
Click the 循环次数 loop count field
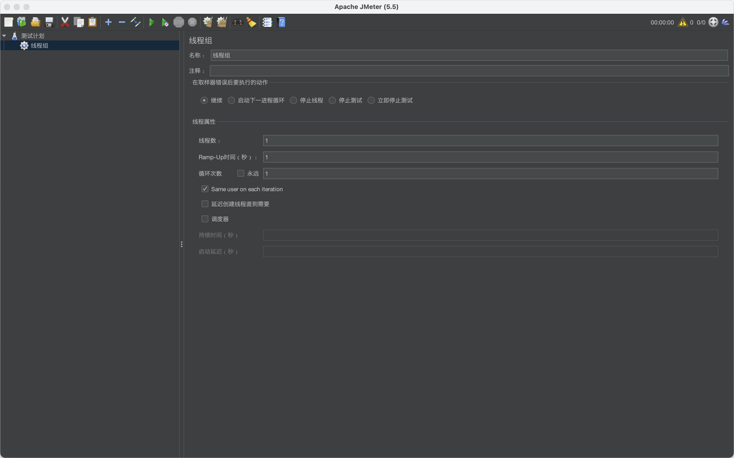490,173
